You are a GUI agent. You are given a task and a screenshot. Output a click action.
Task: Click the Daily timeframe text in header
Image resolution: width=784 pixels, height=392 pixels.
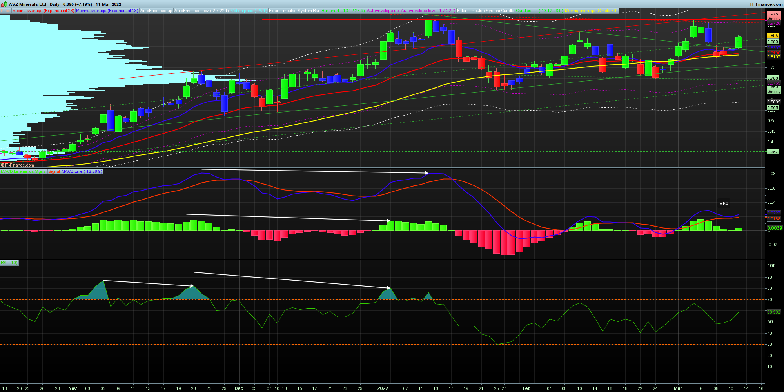tap(54, 4)
